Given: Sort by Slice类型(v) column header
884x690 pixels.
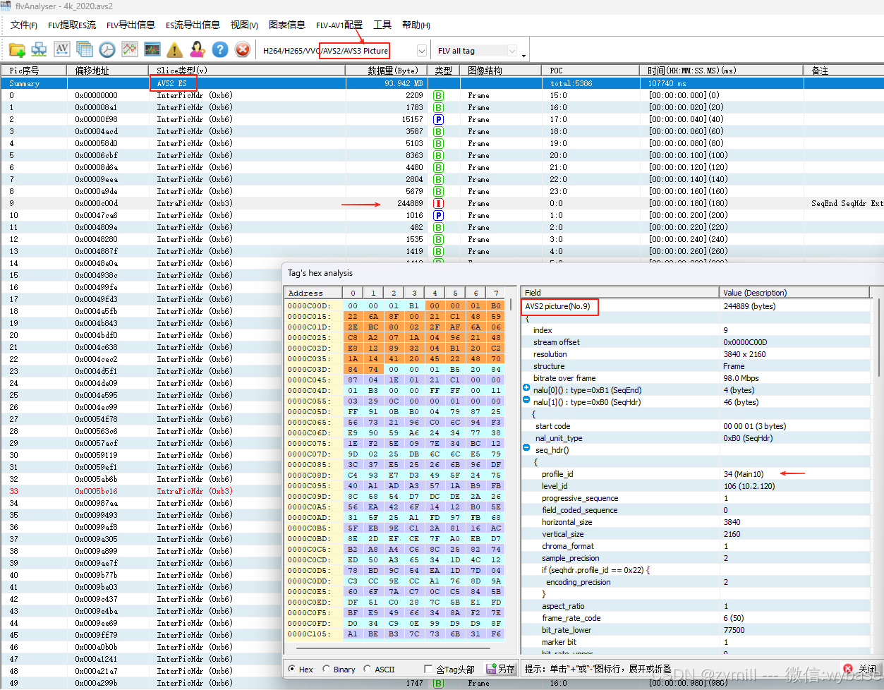Looking at the screenshot, I should [247, 71].
